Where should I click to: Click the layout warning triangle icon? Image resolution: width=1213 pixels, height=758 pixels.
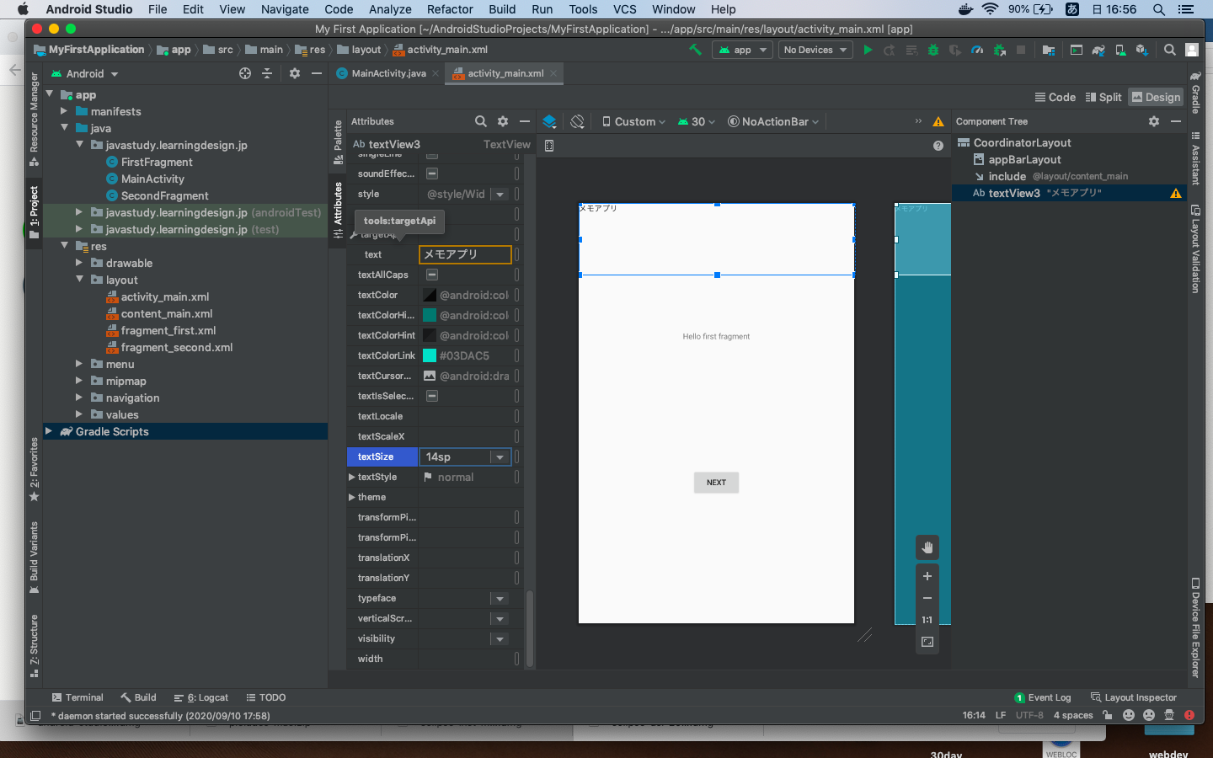pyautogui.click(x=938, y=121)
